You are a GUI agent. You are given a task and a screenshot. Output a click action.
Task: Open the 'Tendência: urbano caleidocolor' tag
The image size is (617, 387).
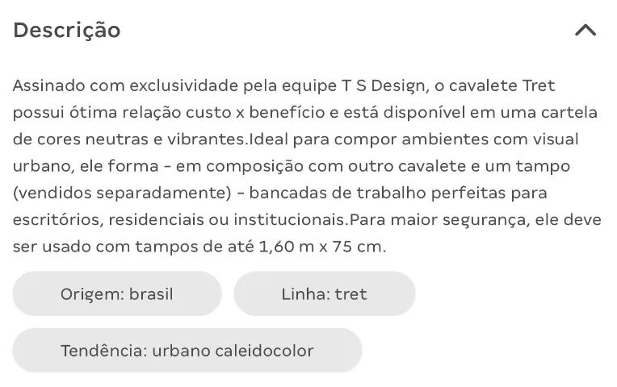pyautogui.click(x=187, y=350)
